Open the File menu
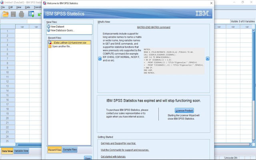This screenshot has height=160, width=256. click(3, 7)
